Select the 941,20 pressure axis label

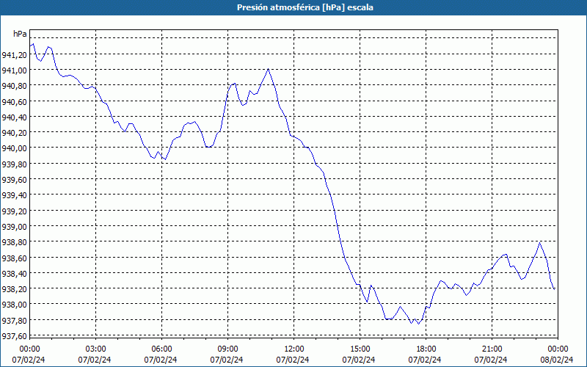point(14,55)
